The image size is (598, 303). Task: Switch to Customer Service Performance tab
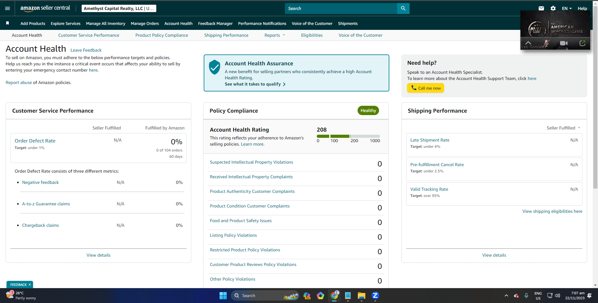89,35
